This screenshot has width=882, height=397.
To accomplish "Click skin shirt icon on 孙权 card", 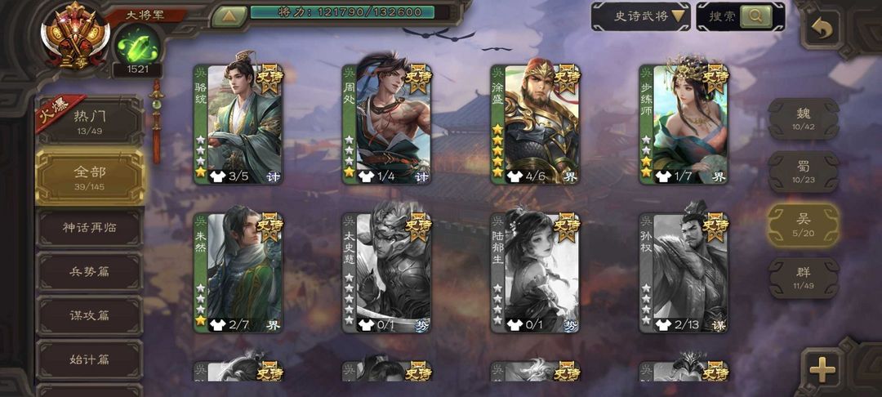I will 663,325.
